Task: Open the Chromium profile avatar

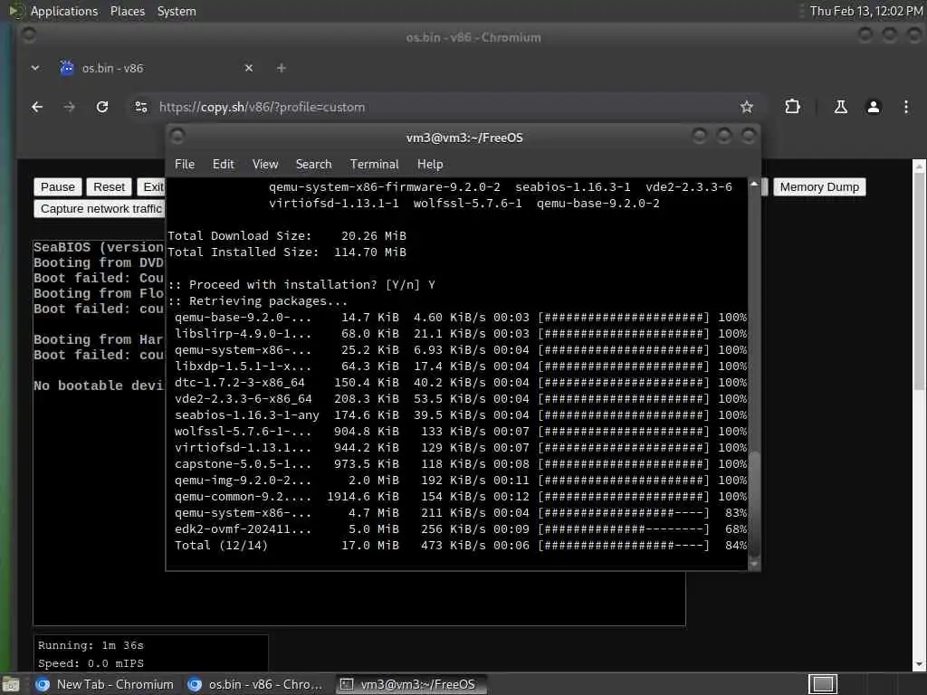Action: click(874, 107)
